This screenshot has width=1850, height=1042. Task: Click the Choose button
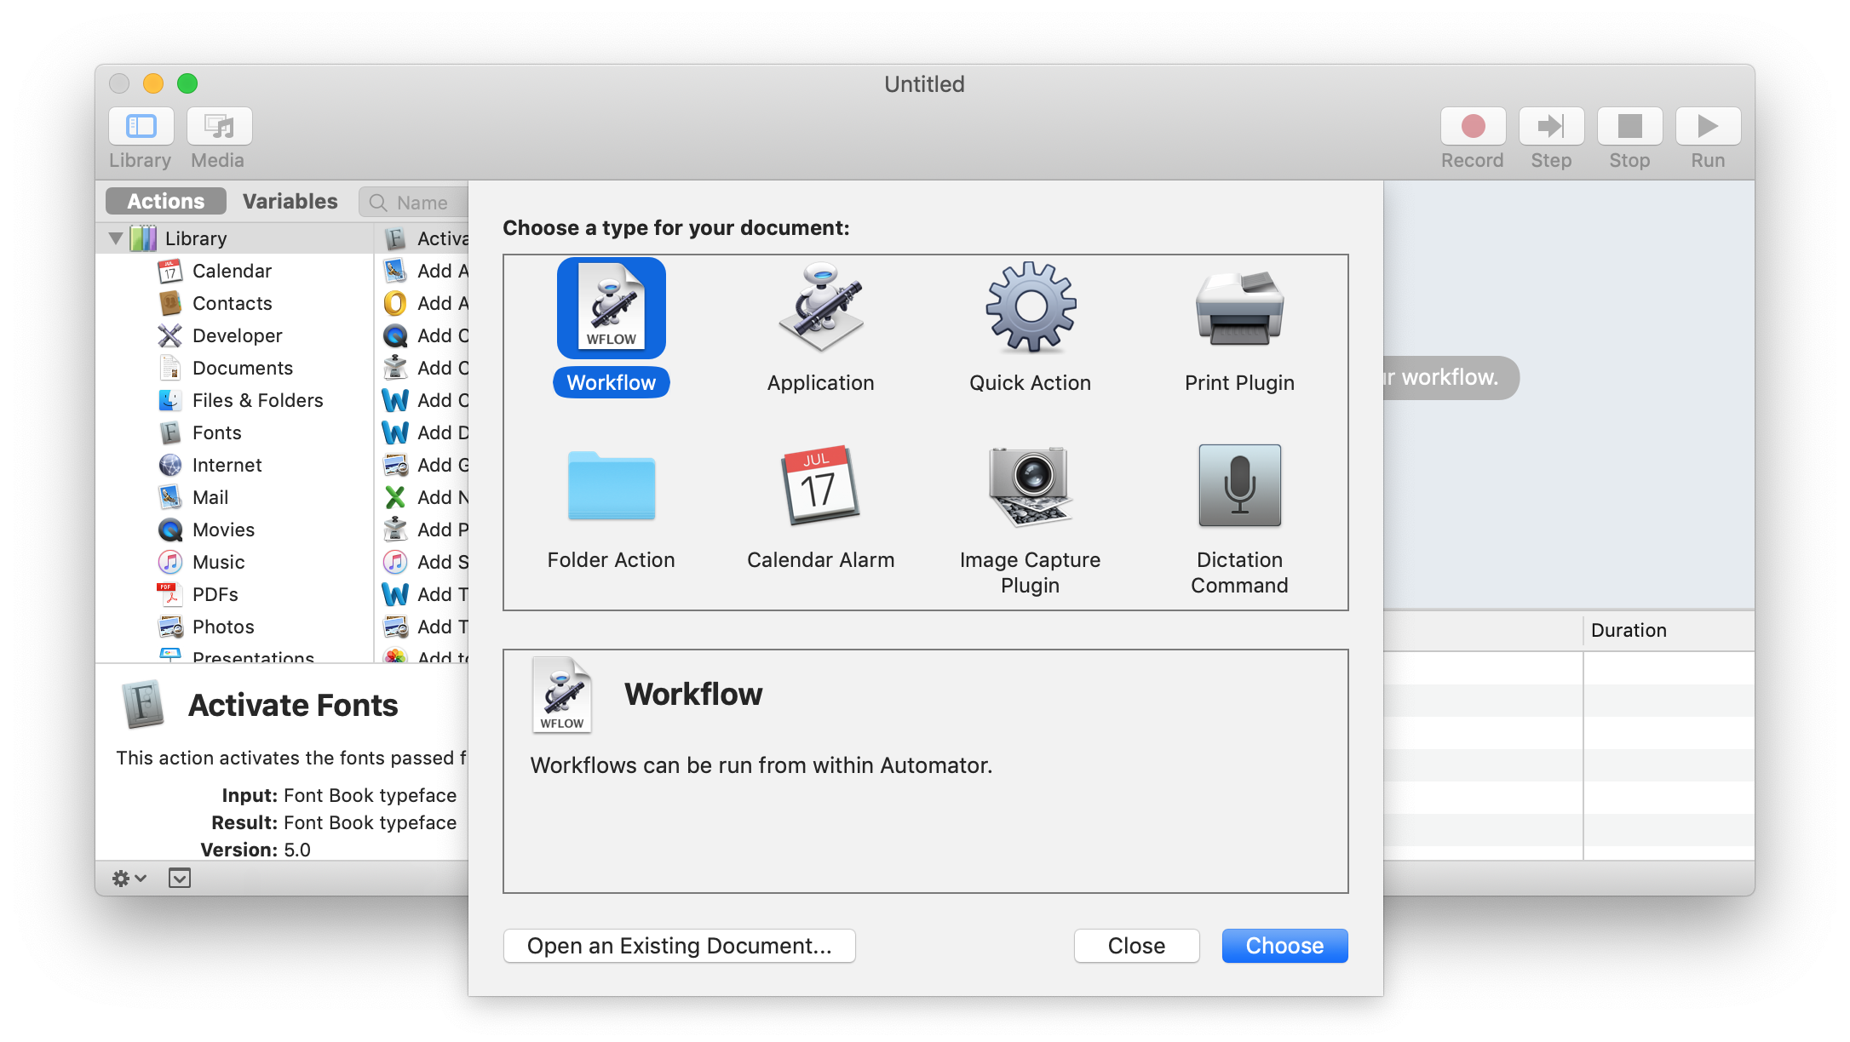[x=1284, y=946]
